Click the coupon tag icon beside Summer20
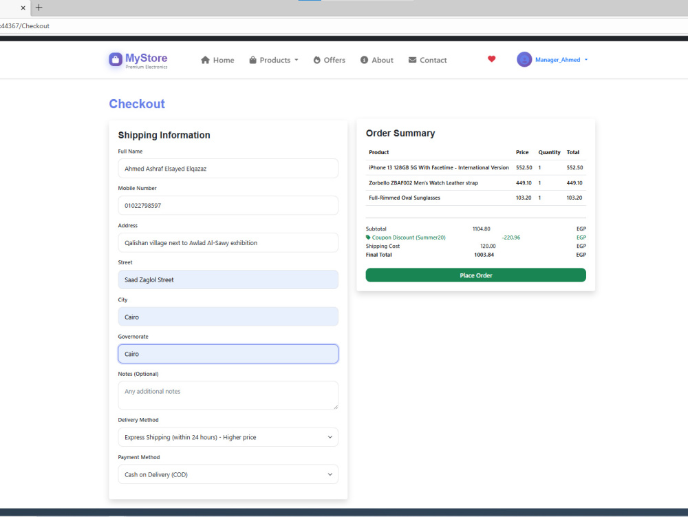 click(x=368, y=238)
